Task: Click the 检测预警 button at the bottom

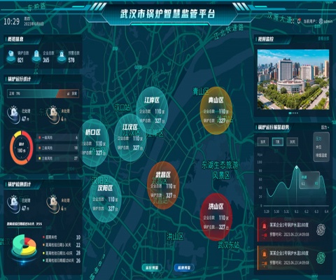Action: (184, 267)
